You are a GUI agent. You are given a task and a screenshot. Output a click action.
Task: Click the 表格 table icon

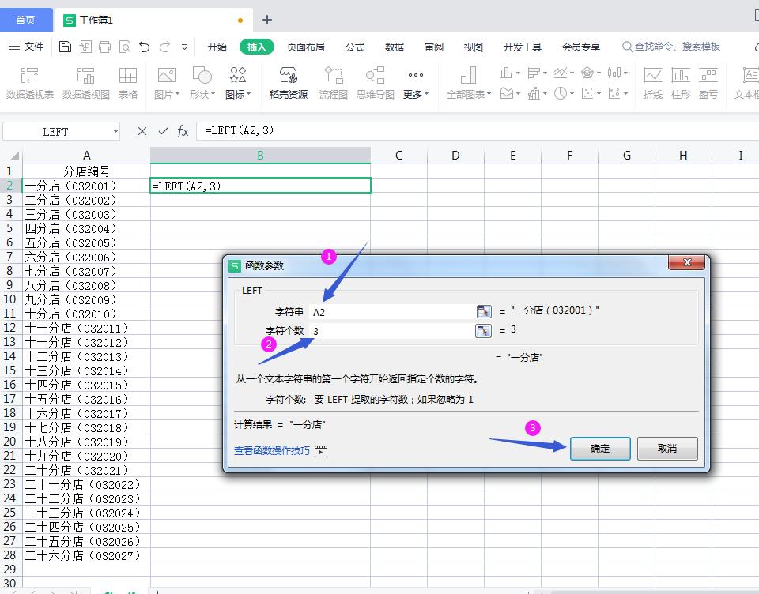coord(128,83)
